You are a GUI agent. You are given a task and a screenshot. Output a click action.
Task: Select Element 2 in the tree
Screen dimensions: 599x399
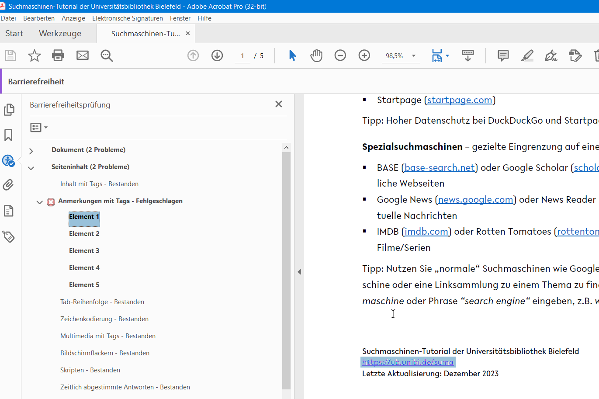84,234
